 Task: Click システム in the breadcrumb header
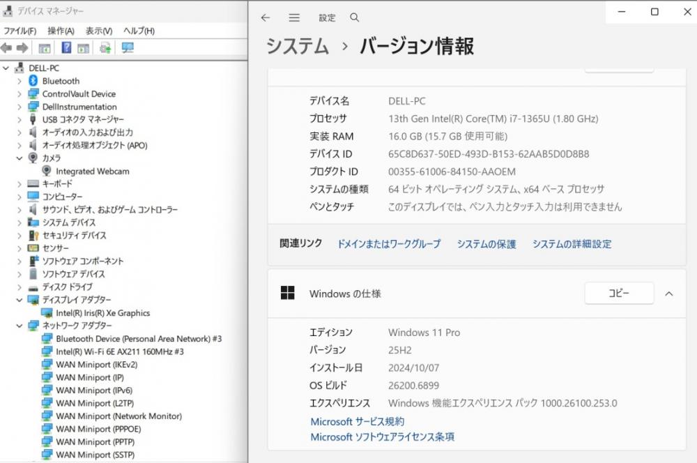point(298,47)
